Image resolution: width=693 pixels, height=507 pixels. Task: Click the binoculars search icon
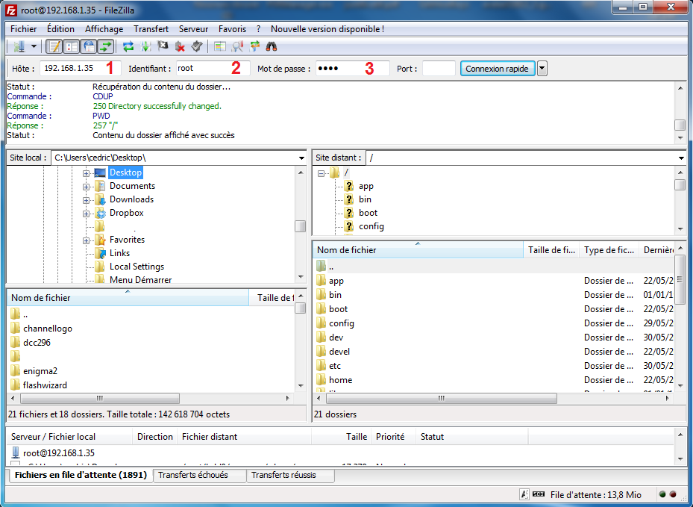272,46
